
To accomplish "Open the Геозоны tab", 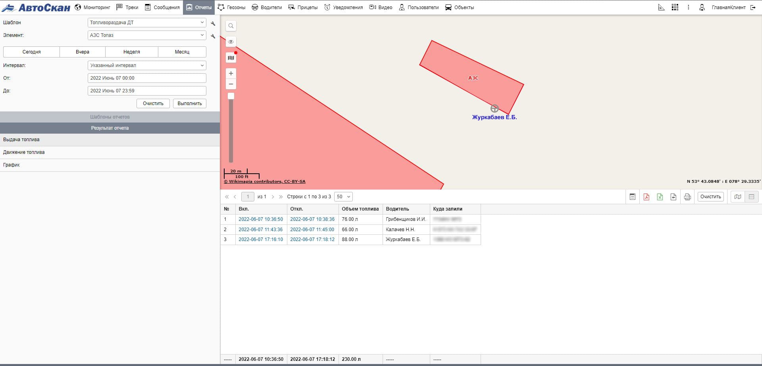I will pyautogui.click(x=232, y=8).
